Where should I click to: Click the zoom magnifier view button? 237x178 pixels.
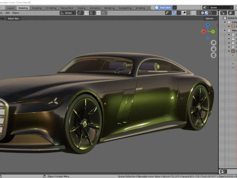coord(213,43)
